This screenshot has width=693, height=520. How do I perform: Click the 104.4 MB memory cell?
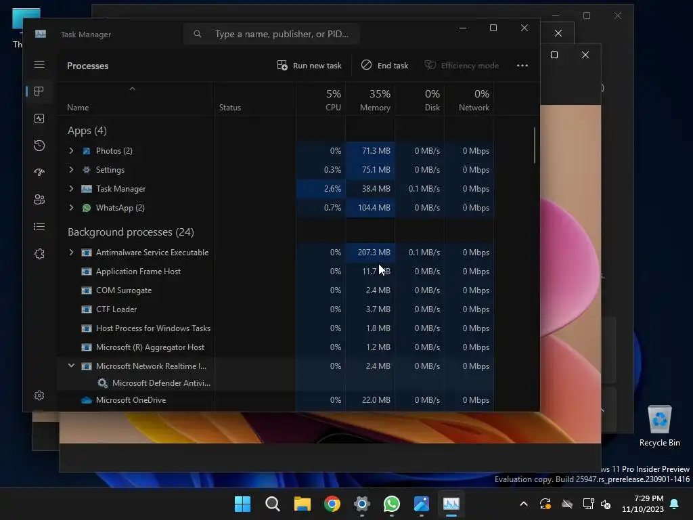pyautogui.click(x=370, y=208)
